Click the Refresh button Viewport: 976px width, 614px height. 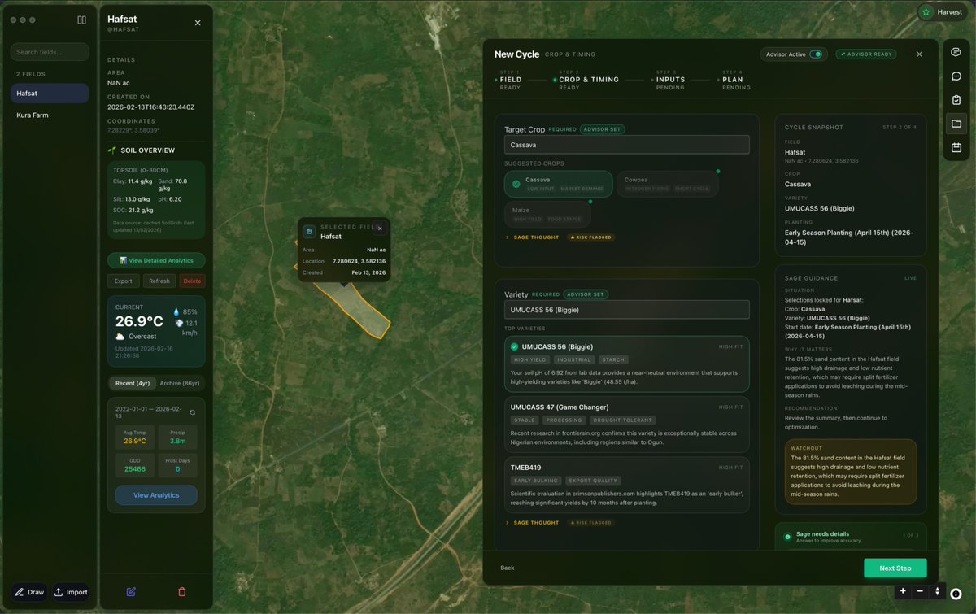(159, 281)
